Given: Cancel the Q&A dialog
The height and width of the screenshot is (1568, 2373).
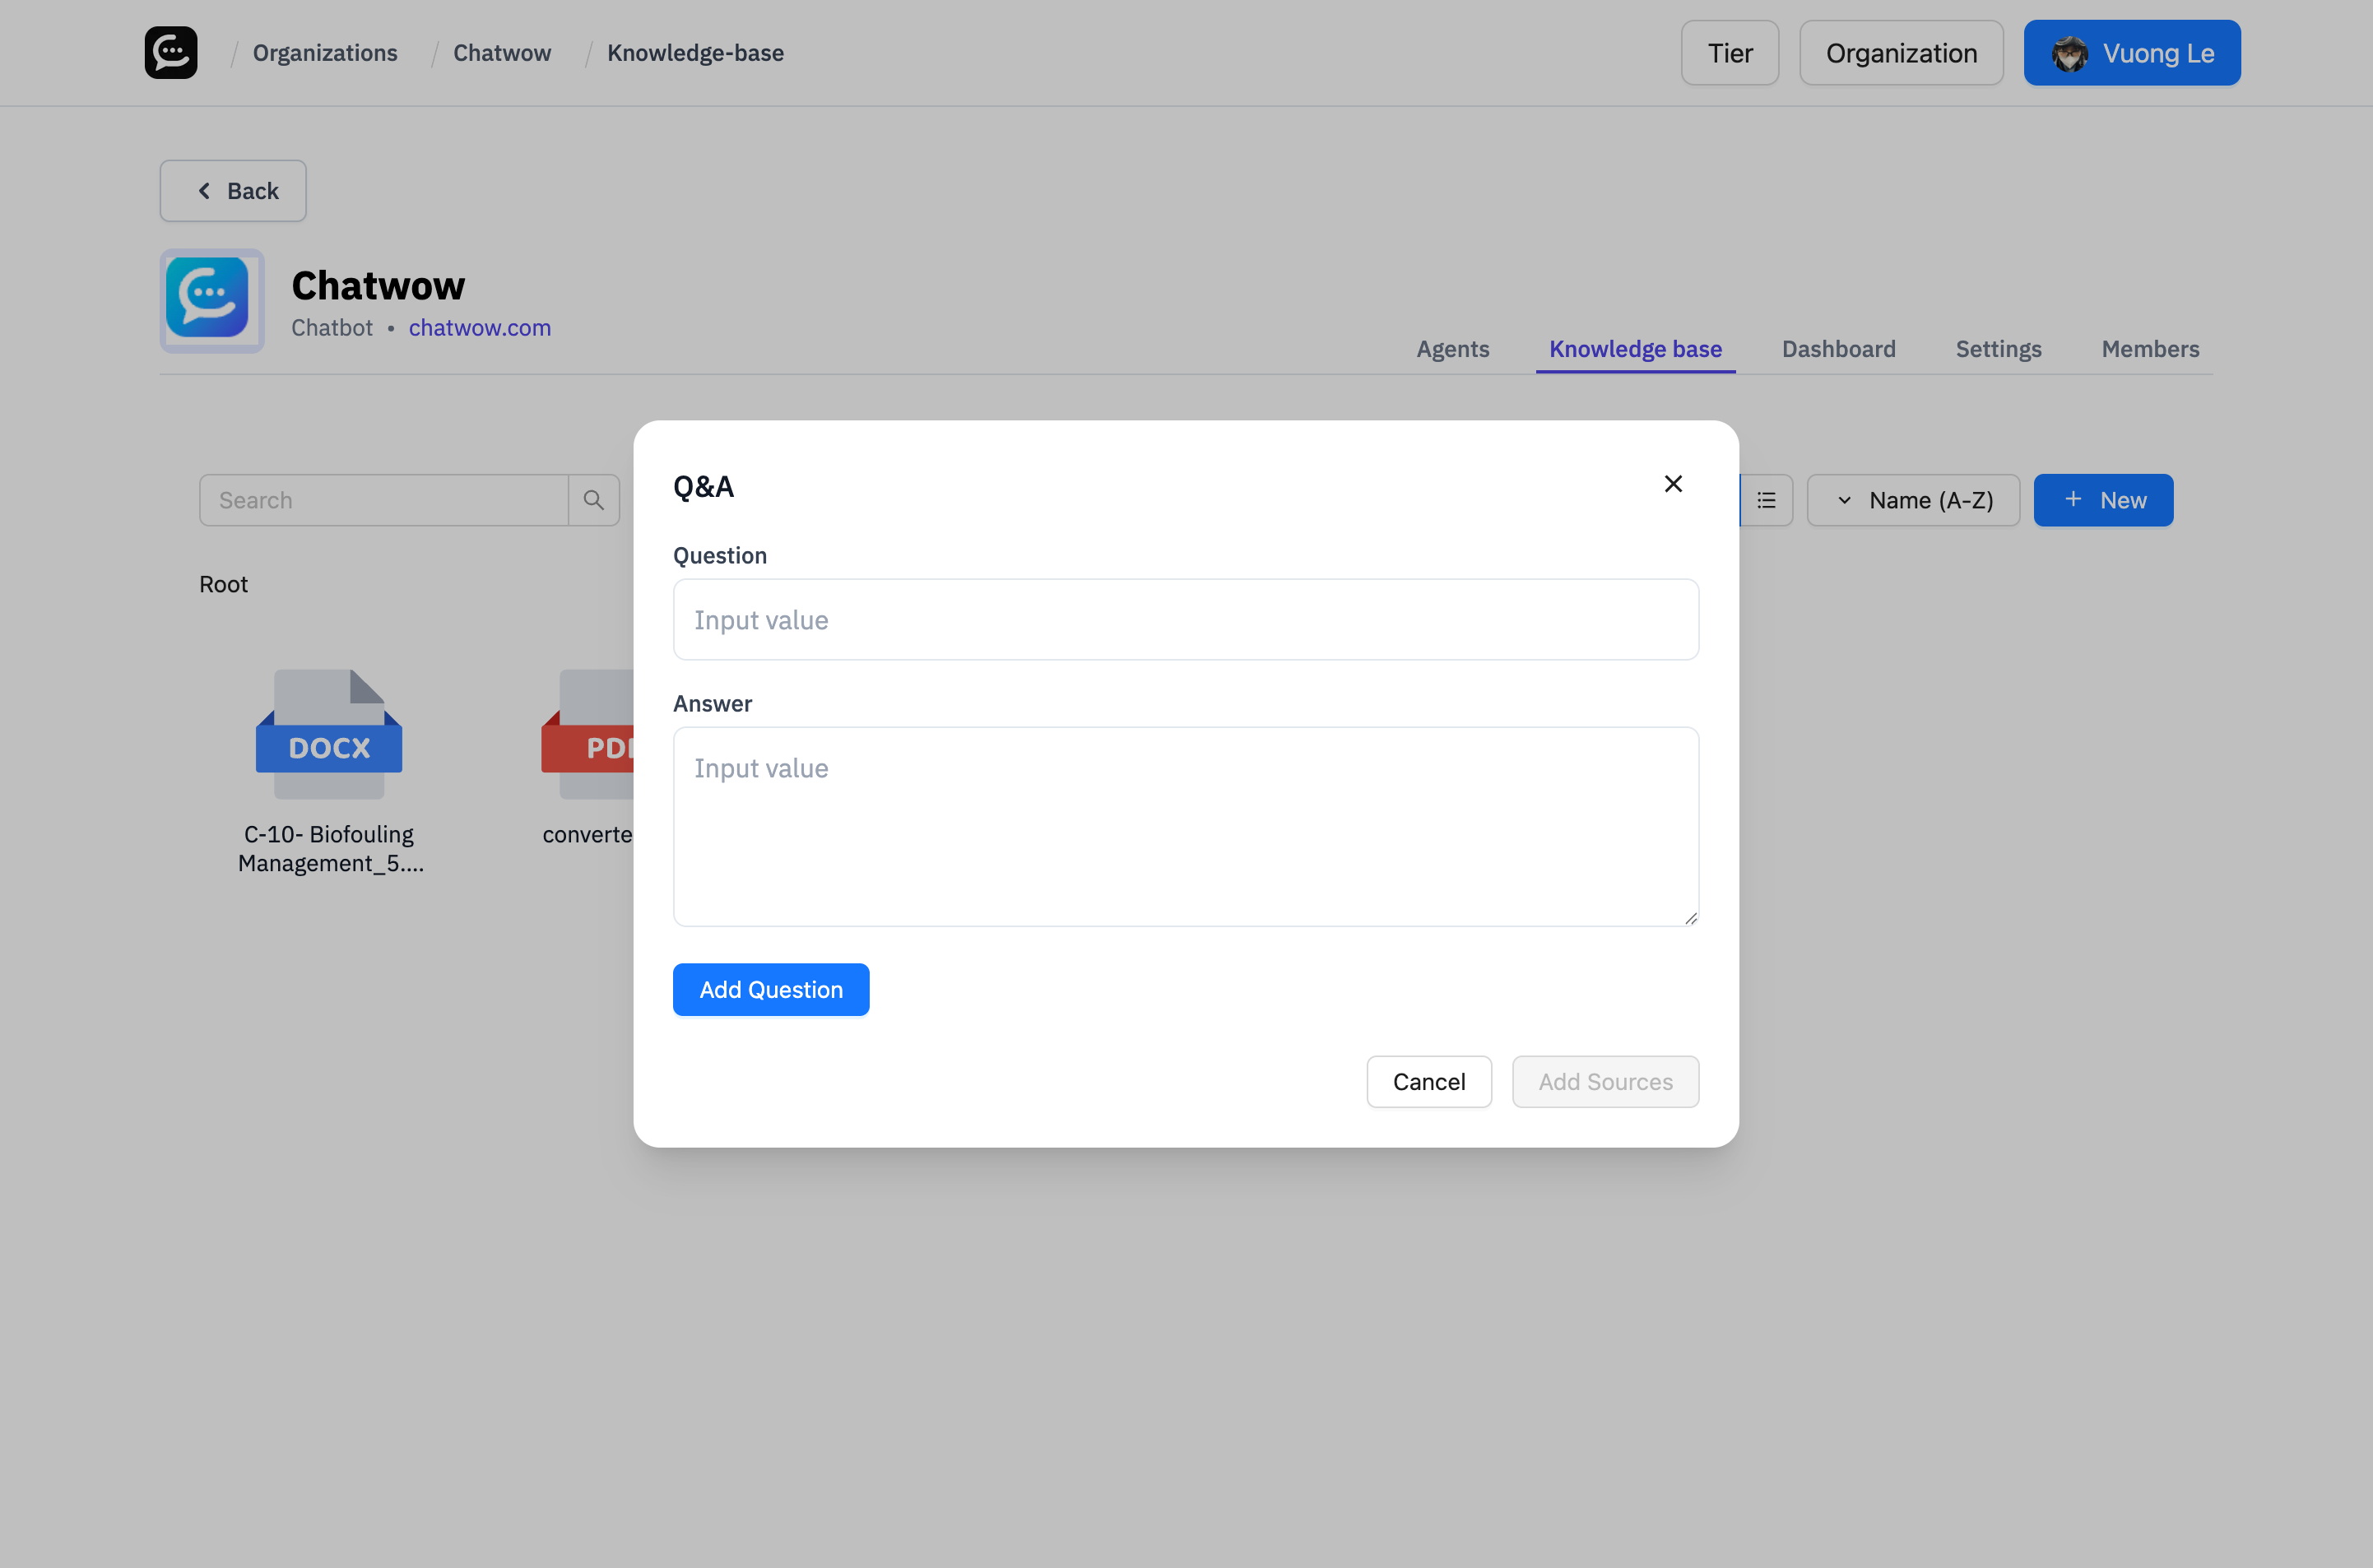Looking at the screenshot, I should (x=1428, y=1081).
